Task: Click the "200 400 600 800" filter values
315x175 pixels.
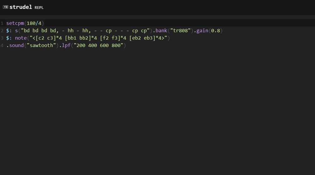Action: tap(98, 45)
